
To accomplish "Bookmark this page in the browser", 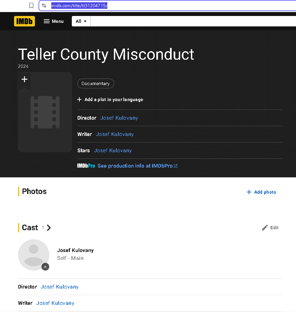I will pos(31,6).
